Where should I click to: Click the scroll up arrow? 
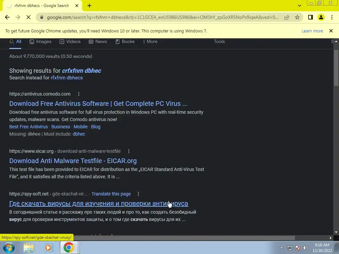(336, 41)
